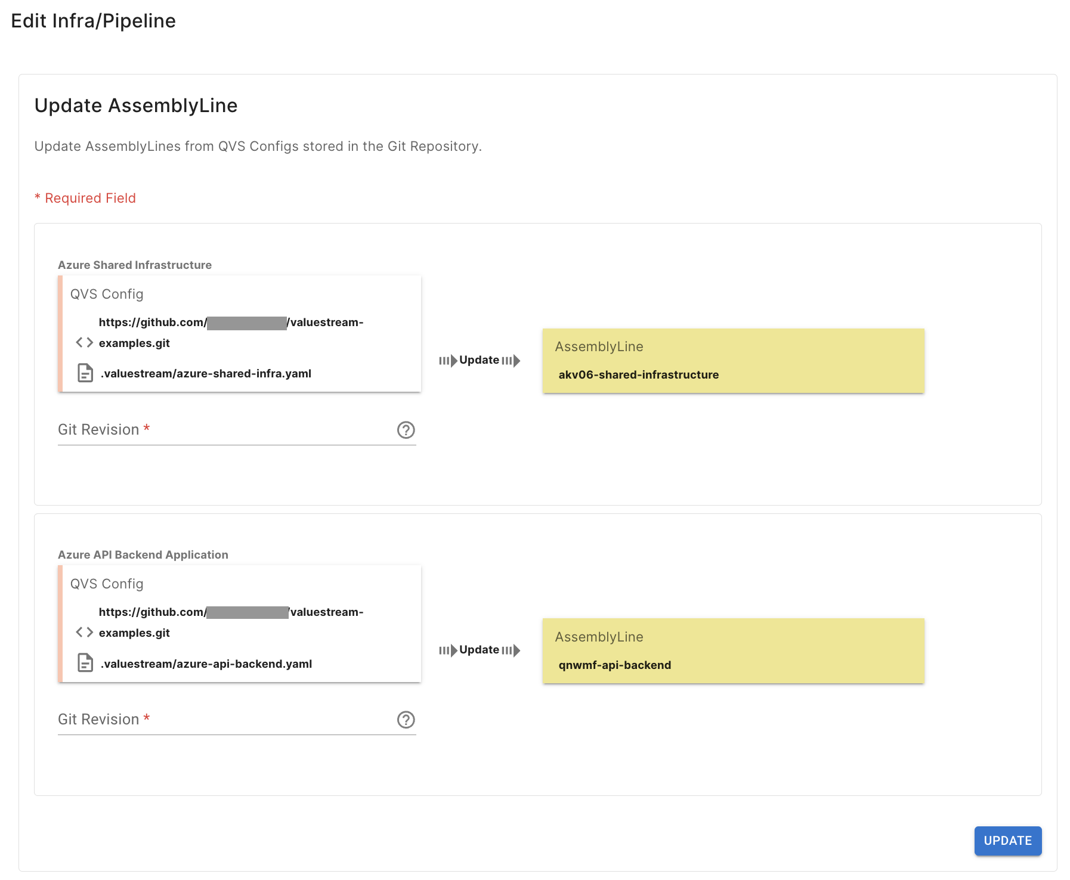This screenshot has width=1070, height=880.
Task: Click the akv06-shared-infrastructure AssemblyLine card
Action: click(733, 361)
